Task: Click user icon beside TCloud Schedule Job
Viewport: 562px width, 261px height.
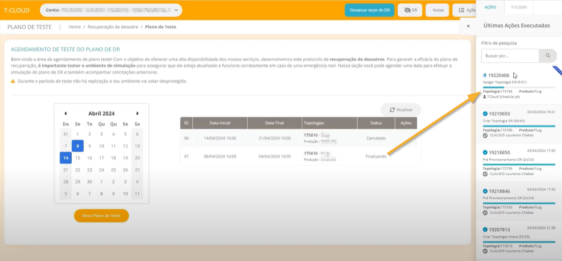Action: tap(485, 97)
